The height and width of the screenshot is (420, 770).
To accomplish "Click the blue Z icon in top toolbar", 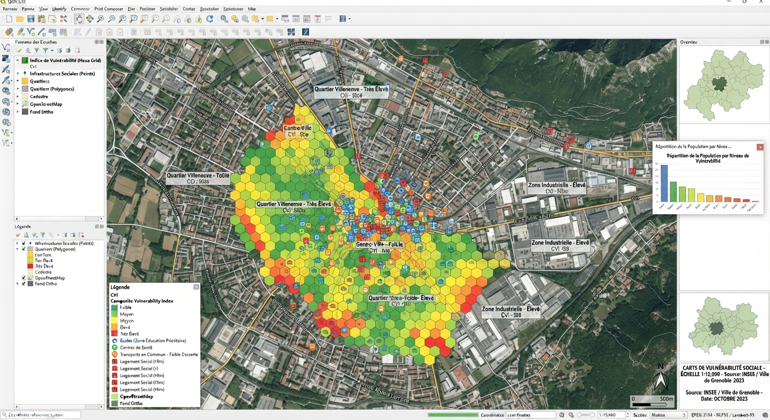I will pos(342,19).
